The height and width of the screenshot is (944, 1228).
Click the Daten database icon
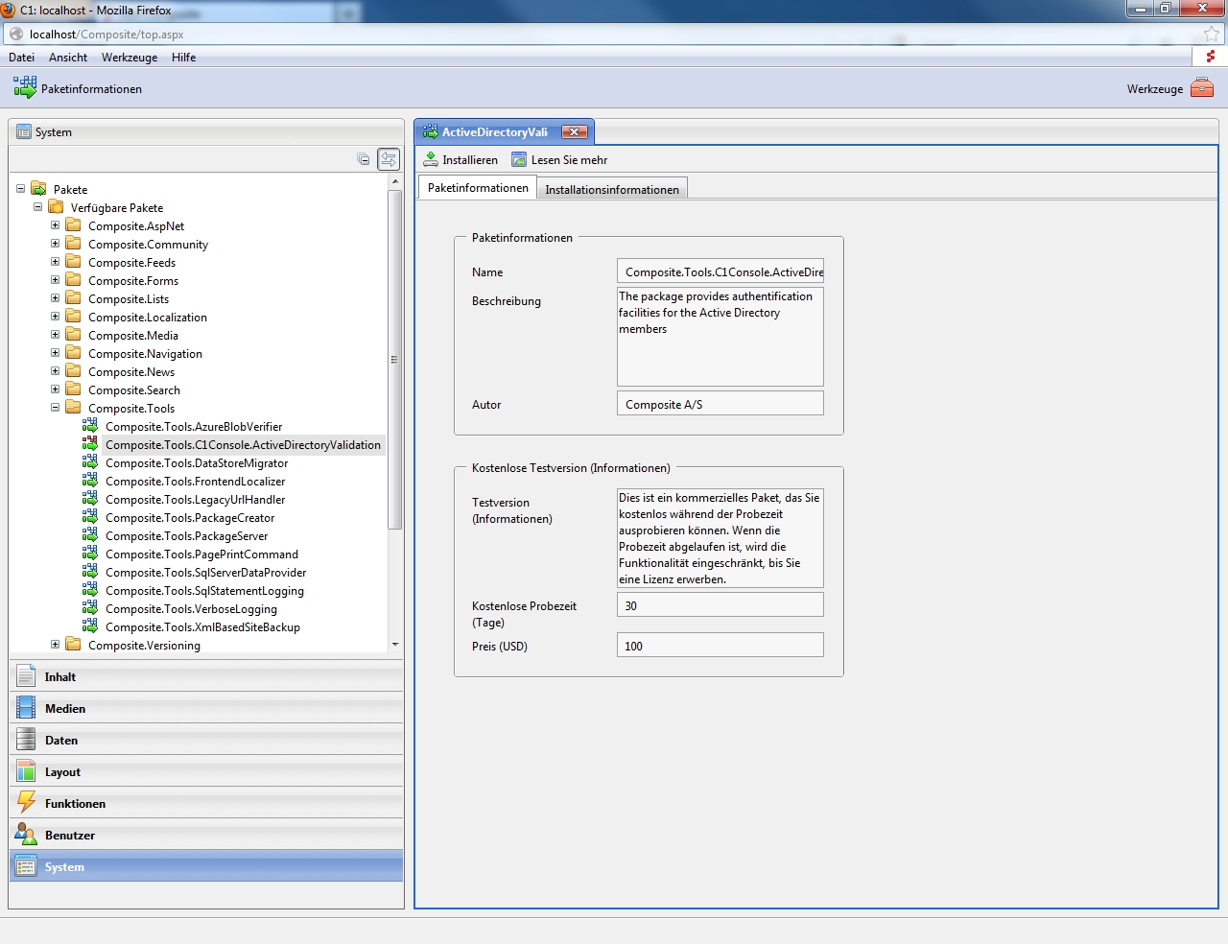click(26, 740)
